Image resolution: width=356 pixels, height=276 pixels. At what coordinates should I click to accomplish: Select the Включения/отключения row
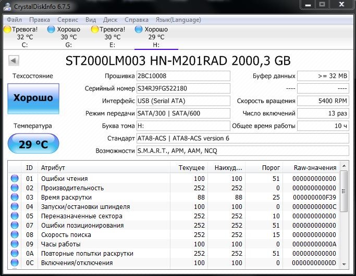[174, 262]
